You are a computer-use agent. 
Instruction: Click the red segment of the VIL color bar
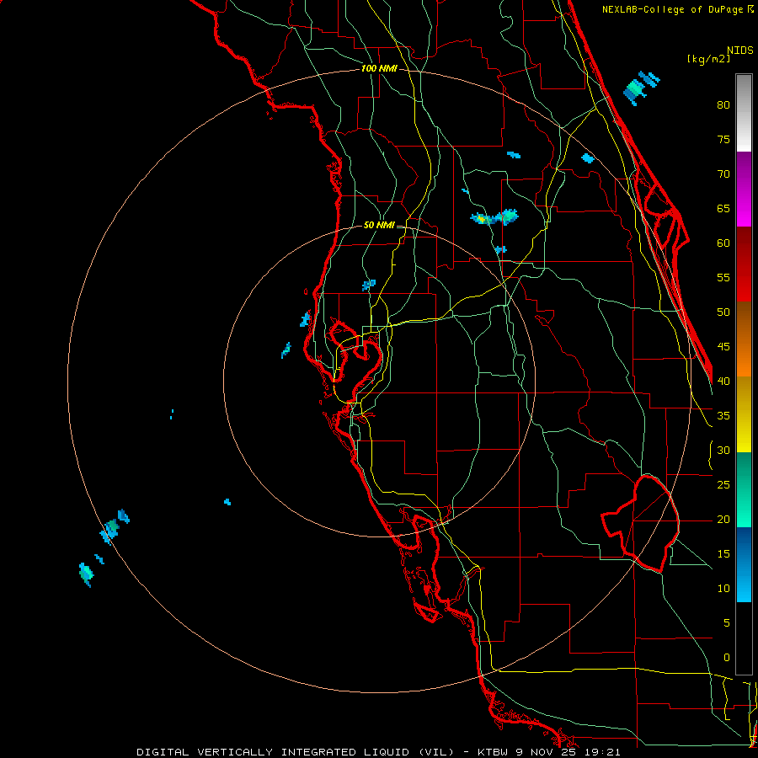744,264
